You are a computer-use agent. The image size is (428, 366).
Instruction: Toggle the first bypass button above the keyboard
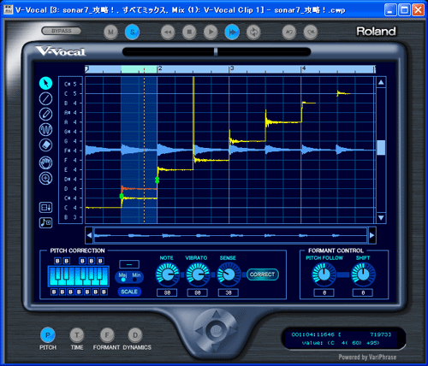[x=57, y=261]
